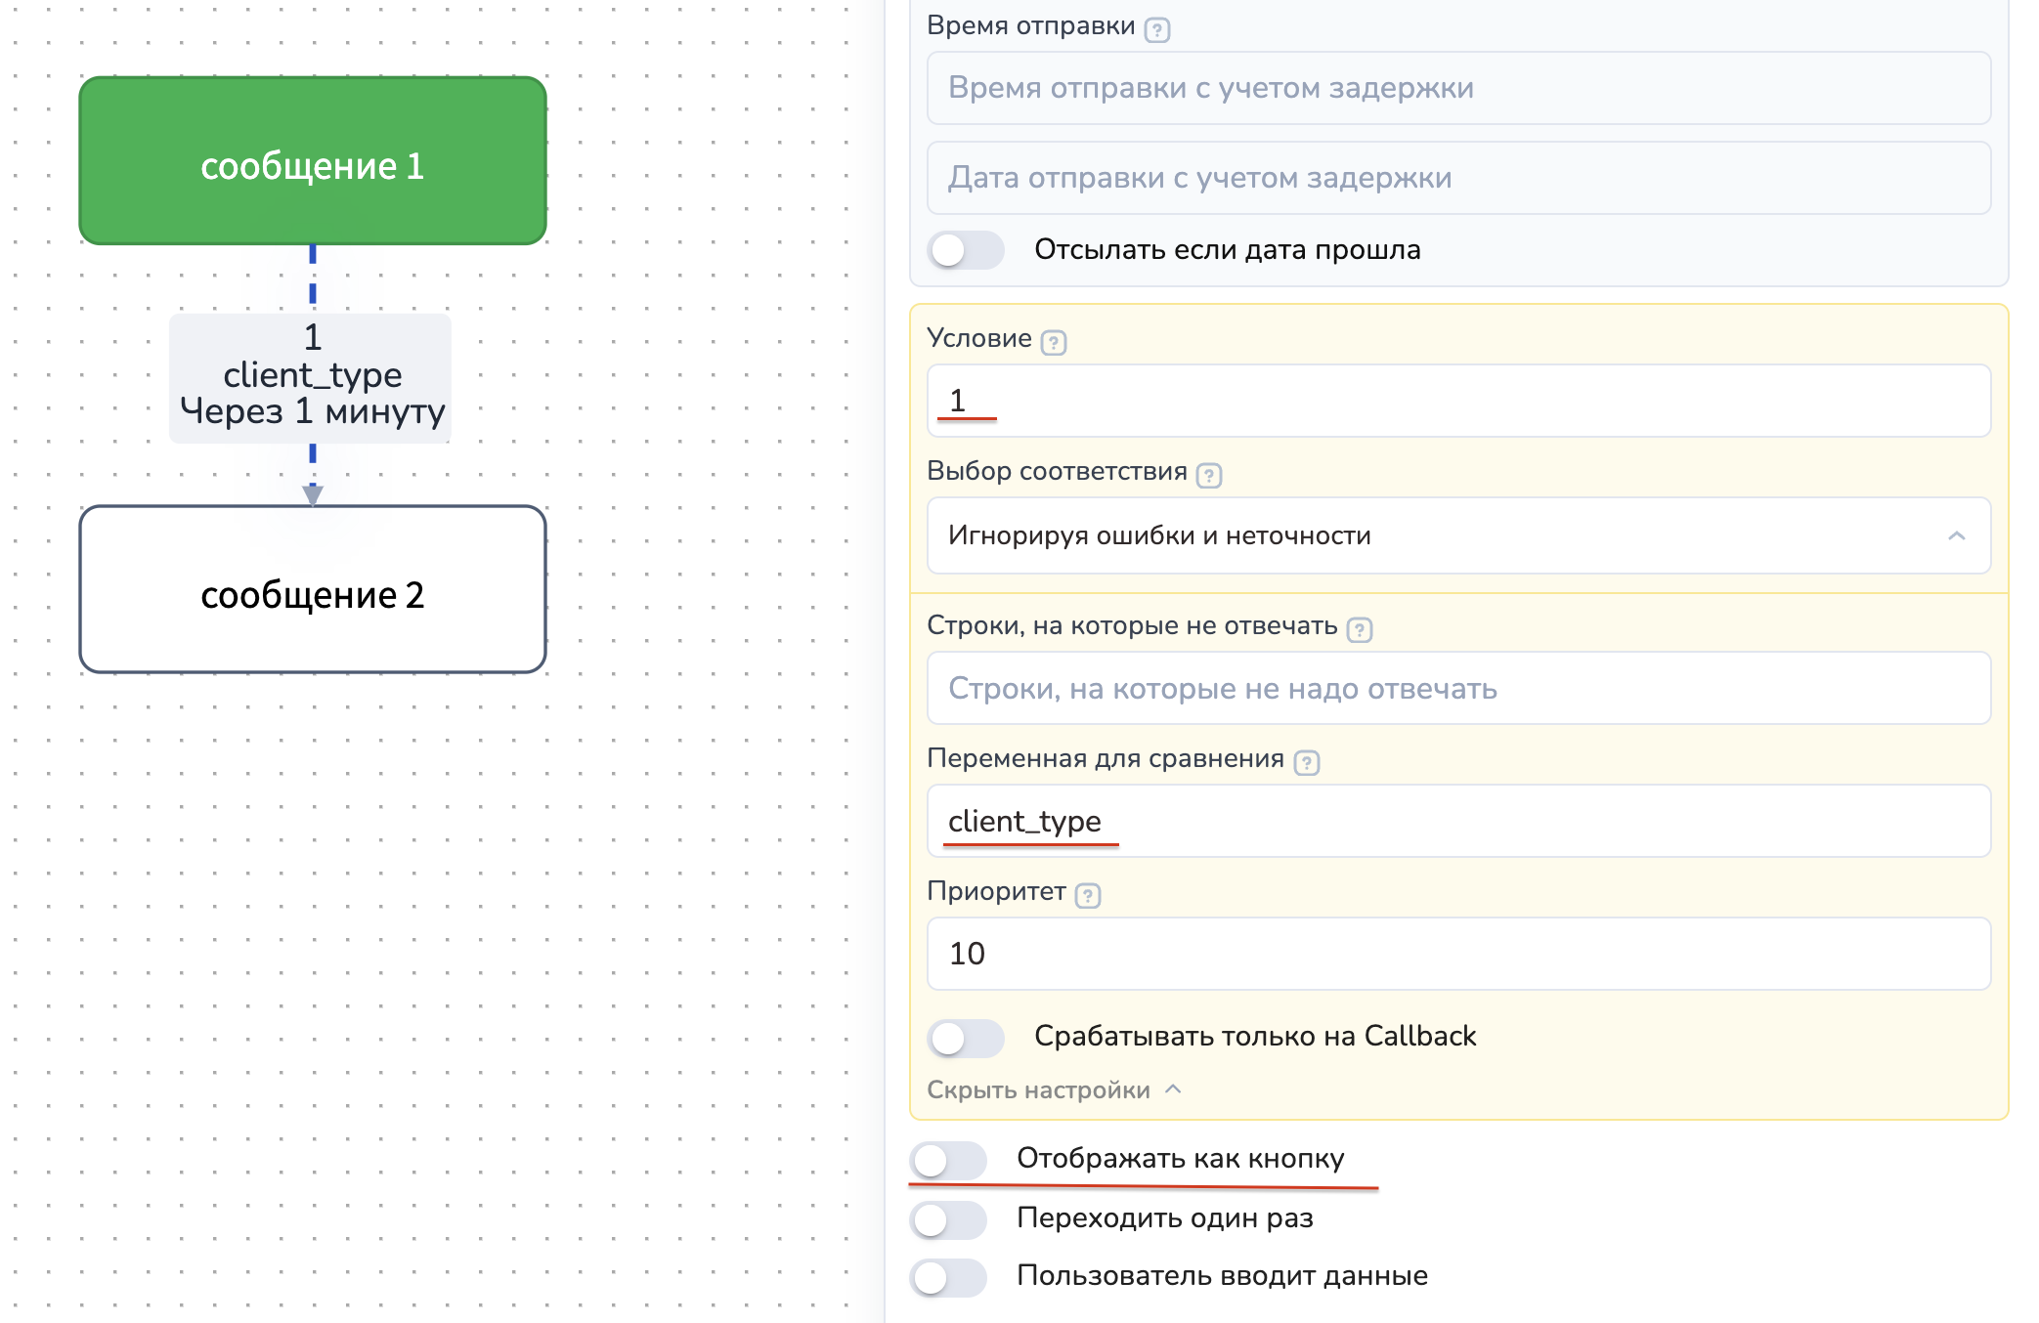Toggle Пользователь вводит данные switch
This screenshot has width=2039, height=1323.
[947, 1277]
